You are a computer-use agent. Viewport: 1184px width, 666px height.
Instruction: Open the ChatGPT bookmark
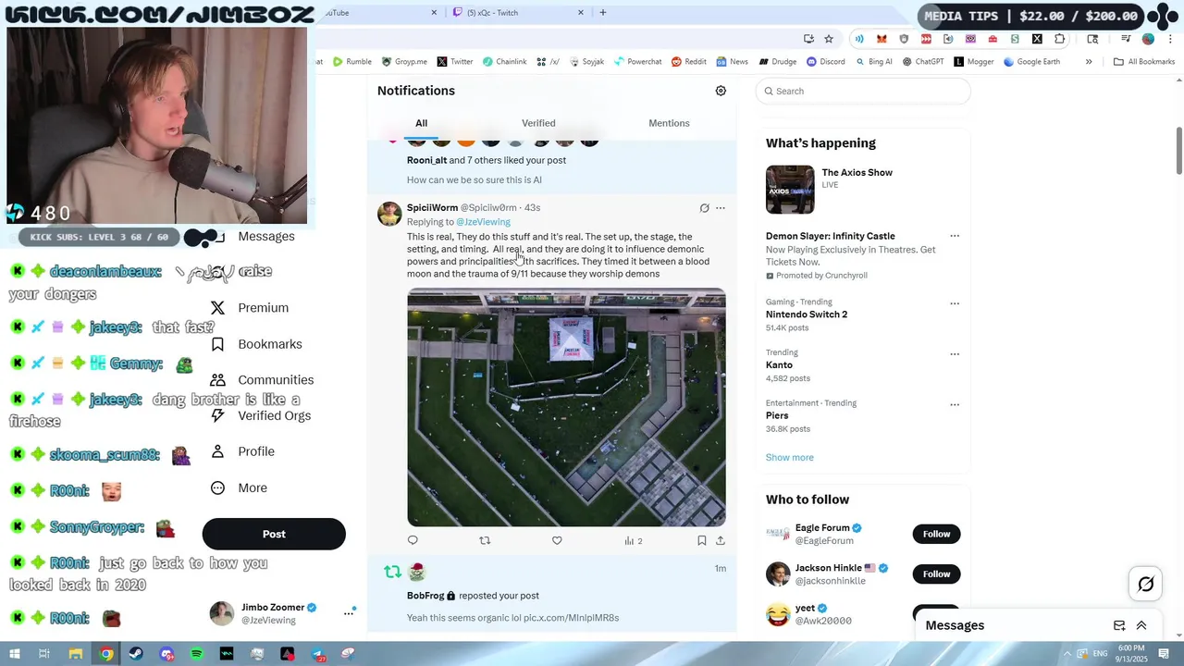tap(922, 62)
